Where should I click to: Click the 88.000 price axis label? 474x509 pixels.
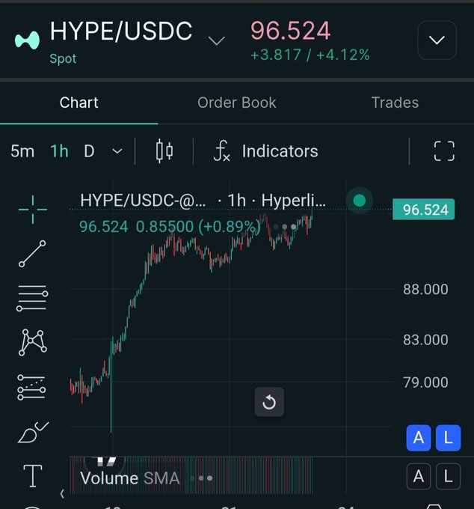[x=425, y=289]
